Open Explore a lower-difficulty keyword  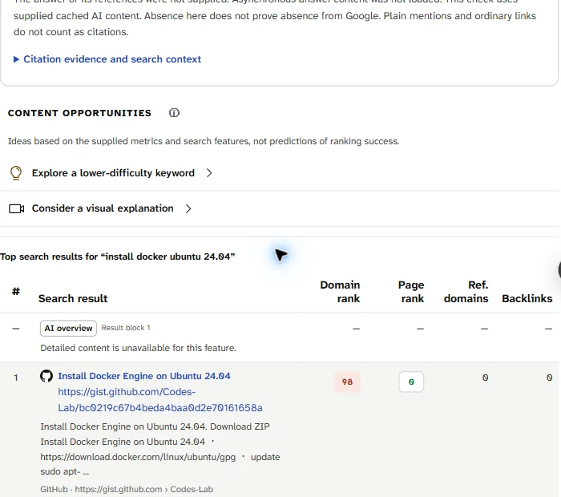click(x=113, y=173)
